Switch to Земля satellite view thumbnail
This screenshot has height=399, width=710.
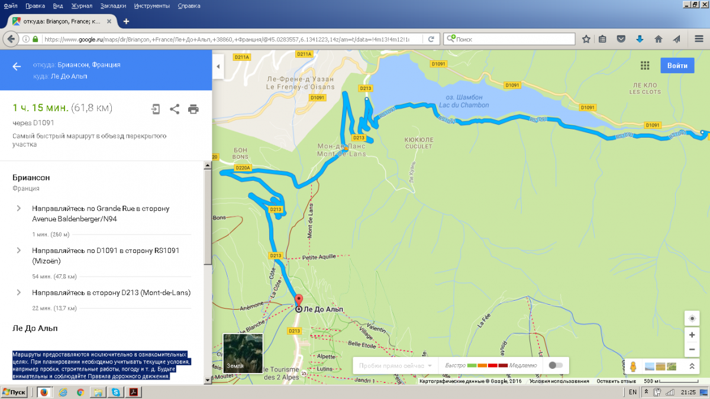click(x=243, y=353)
